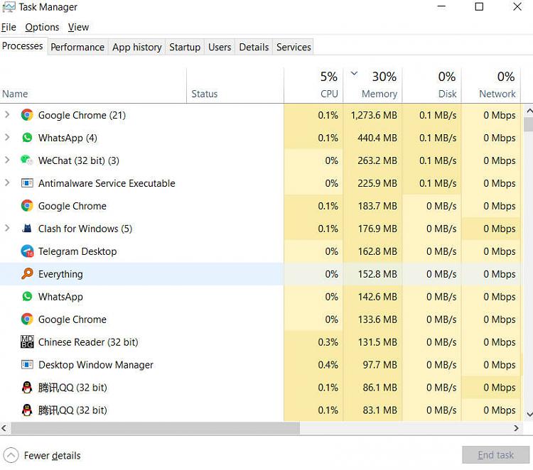The image size is (533, 470).
Task: Click the 162.8 MB memory value
Action: [377, 251]
